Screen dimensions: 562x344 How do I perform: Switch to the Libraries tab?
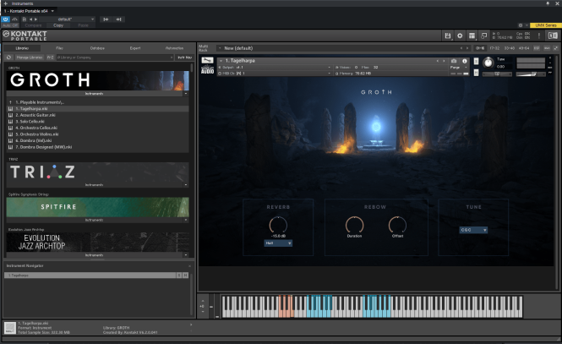coord(22,48)
